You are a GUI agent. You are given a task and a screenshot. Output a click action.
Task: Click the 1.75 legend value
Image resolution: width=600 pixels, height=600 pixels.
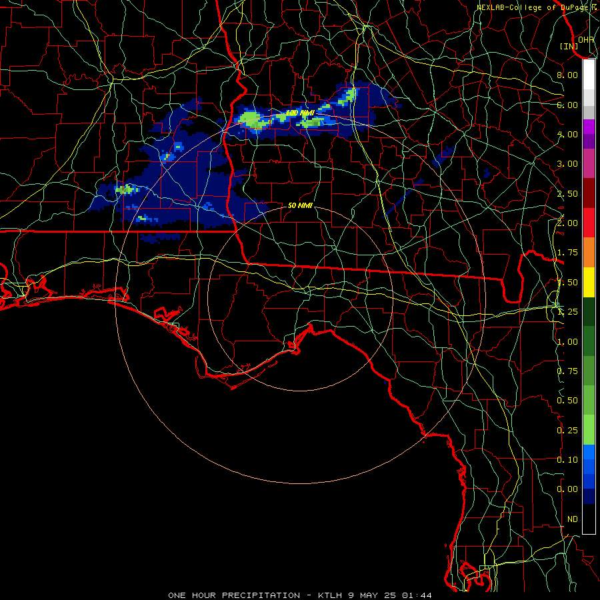[x=567, y=253]
